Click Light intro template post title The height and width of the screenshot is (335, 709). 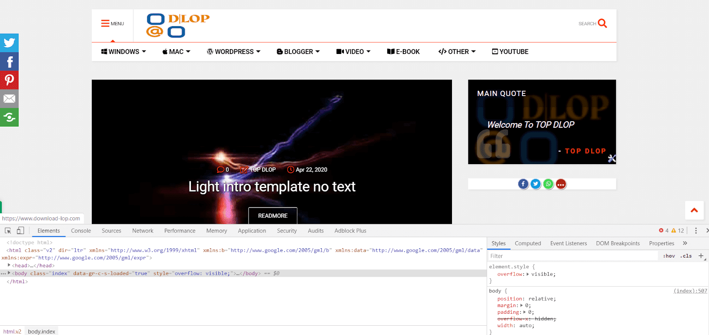272,187
